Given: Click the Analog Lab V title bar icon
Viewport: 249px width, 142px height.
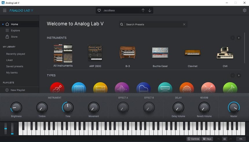Looking at the screenshot, I should coord(3,3).
